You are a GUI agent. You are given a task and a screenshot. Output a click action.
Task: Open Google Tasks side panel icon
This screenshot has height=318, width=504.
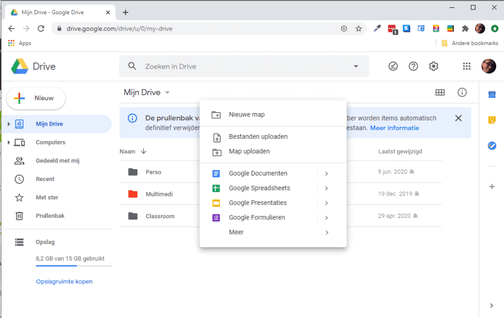click(492, 145)
